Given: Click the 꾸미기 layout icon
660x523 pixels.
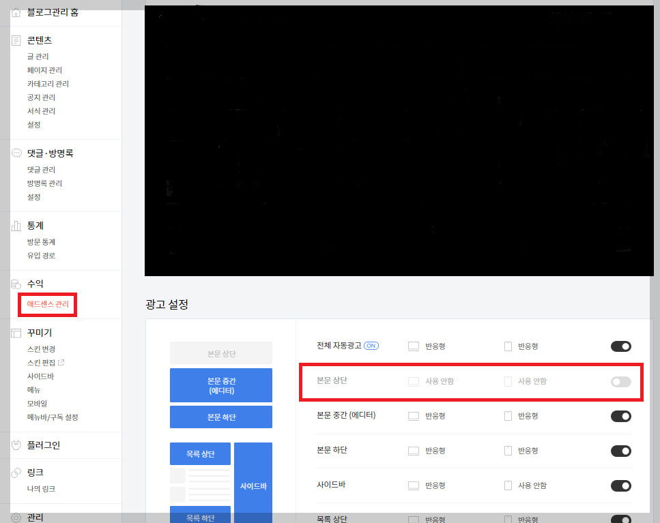Looking at the screenshot, I should click(16, 333).
